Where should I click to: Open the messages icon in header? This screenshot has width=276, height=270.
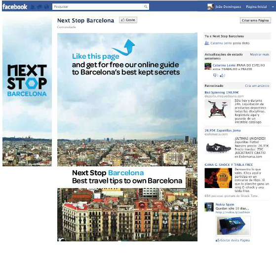click(40, 7)
